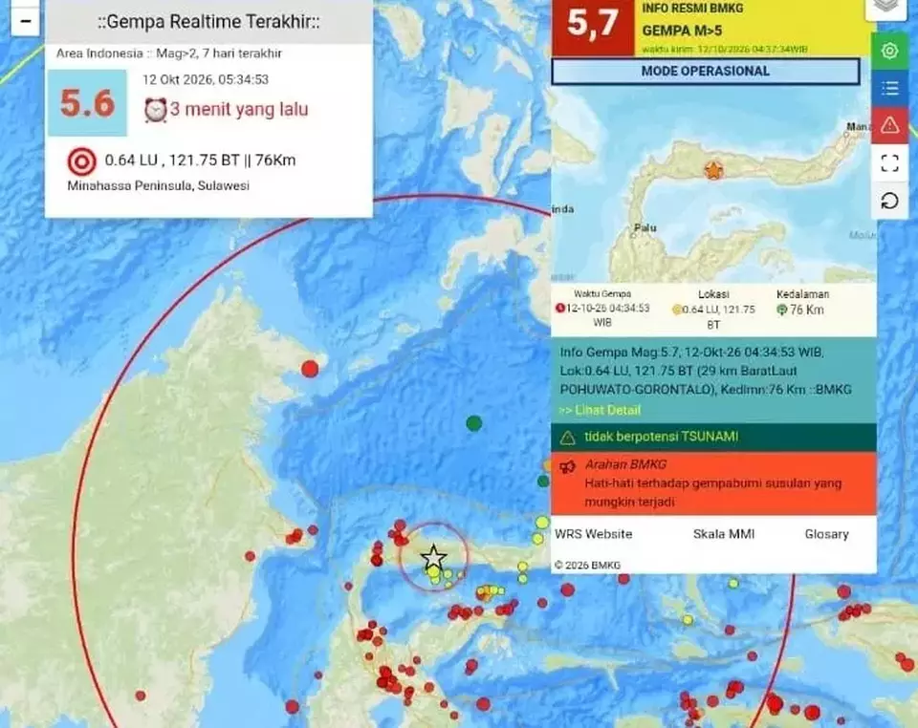This screenshot has width=918, height=728.
Task: Click the red target epicenter icon
Action: 82,161
